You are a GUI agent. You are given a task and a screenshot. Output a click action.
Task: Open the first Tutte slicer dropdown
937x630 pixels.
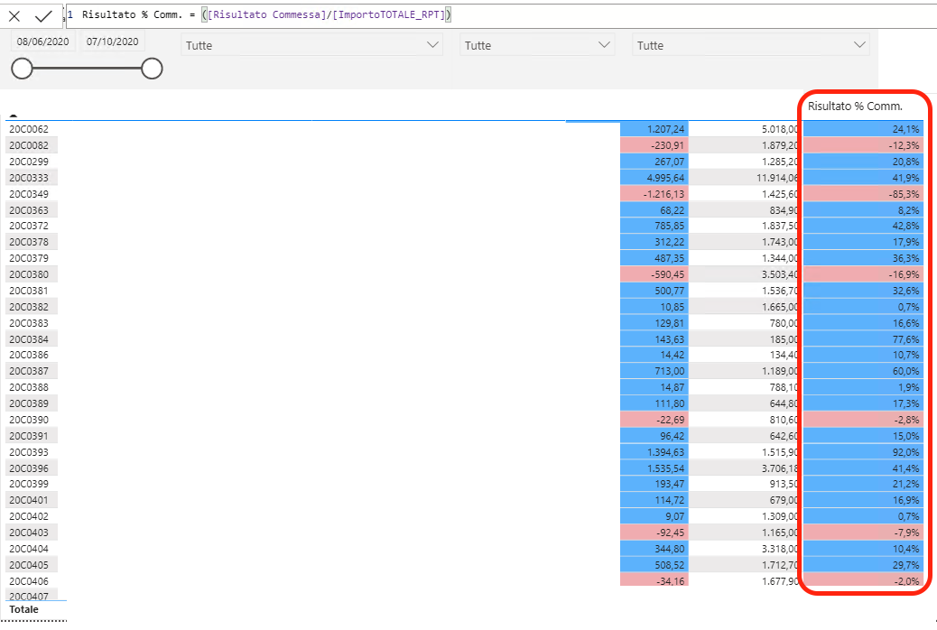coord(312,45)
